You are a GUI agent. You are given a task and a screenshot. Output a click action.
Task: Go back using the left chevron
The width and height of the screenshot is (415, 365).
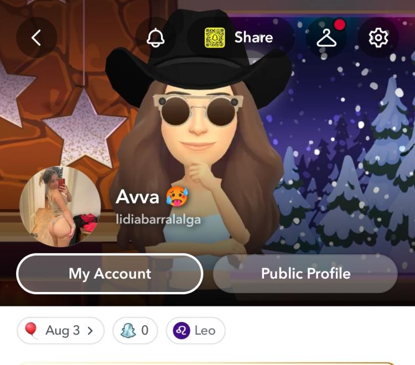point(37,38)
